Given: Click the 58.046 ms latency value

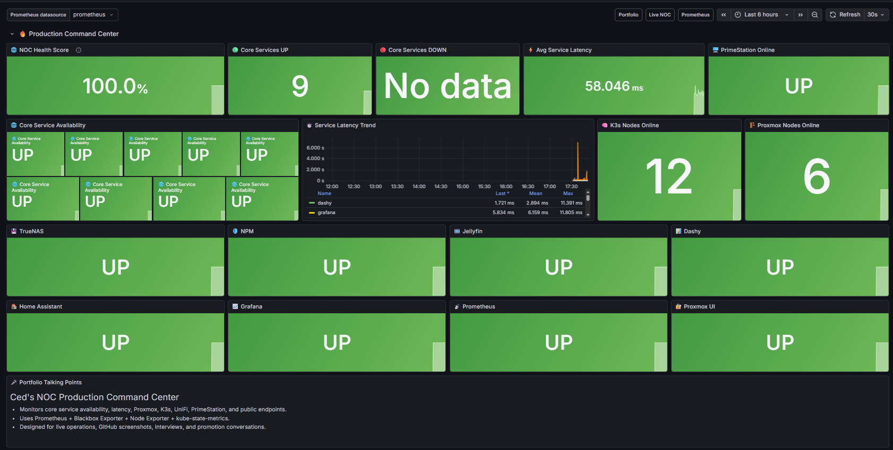Looking at the screenshot, I should coord(614,86).
